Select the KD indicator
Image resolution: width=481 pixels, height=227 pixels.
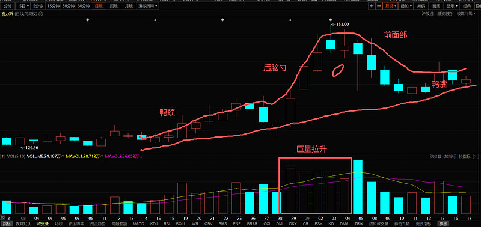tap(331, 224)
